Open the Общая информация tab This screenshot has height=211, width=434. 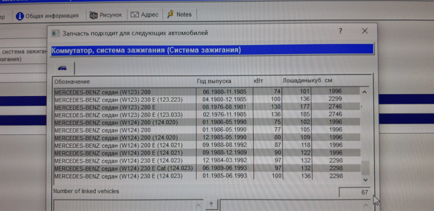[x=47, y=16]
